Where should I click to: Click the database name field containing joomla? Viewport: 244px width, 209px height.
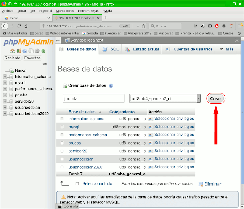tap(93, 98)
